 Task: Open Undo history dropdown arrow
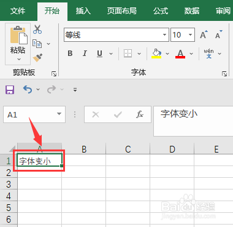tap(38, 89)
